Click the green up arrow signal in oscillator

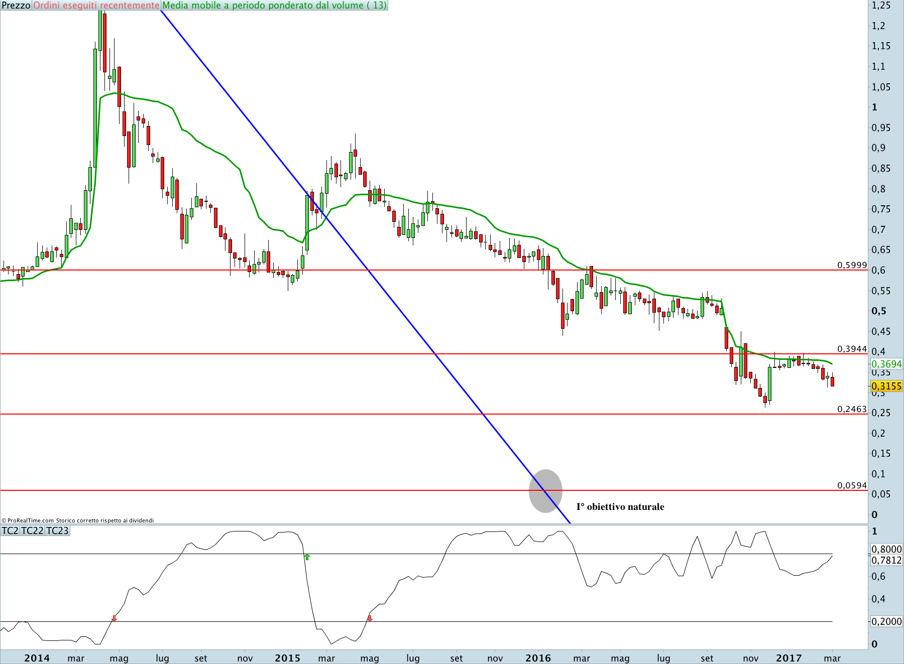pos(307,557)
